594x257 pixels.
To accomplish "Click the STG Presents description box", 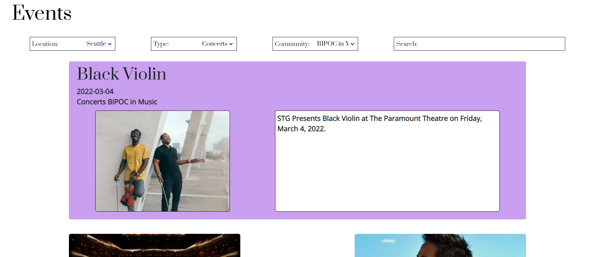I will tap(387, 161).
